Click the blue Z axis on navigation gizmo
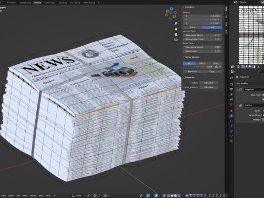The height and width of the screenshot is (198, 264). click(x=172, y=8)
